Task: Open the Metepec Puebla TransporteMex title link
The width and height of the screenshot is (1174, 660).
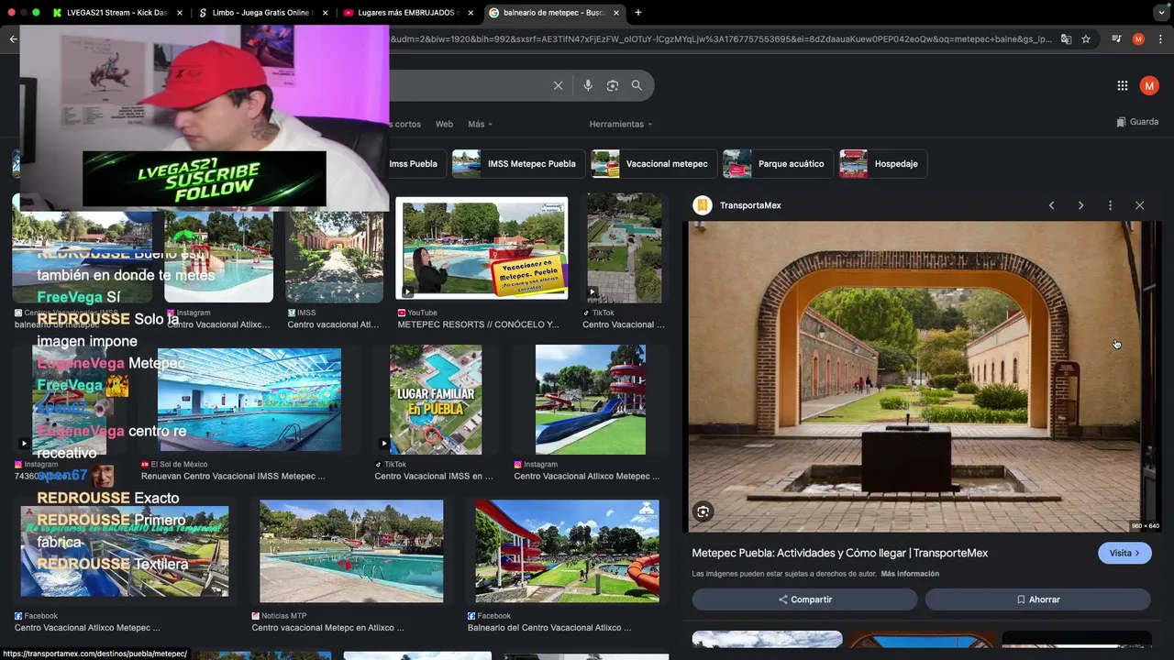Action: click(x=839, y=553)
